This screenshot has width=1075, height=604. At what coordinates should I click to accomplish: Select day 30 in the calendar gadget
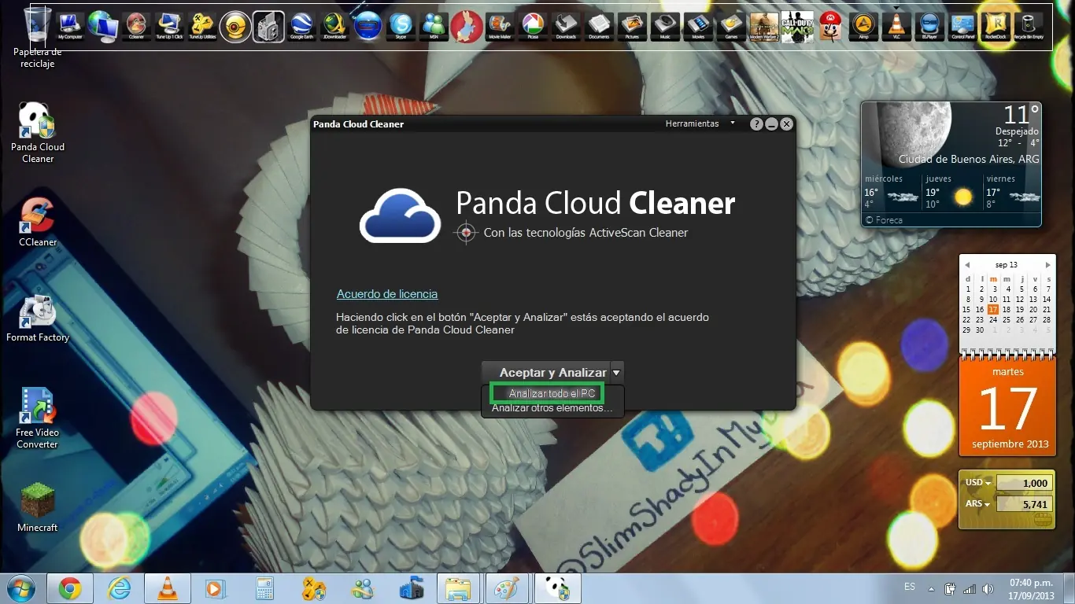pyautogui.click(x=980, y=330)
